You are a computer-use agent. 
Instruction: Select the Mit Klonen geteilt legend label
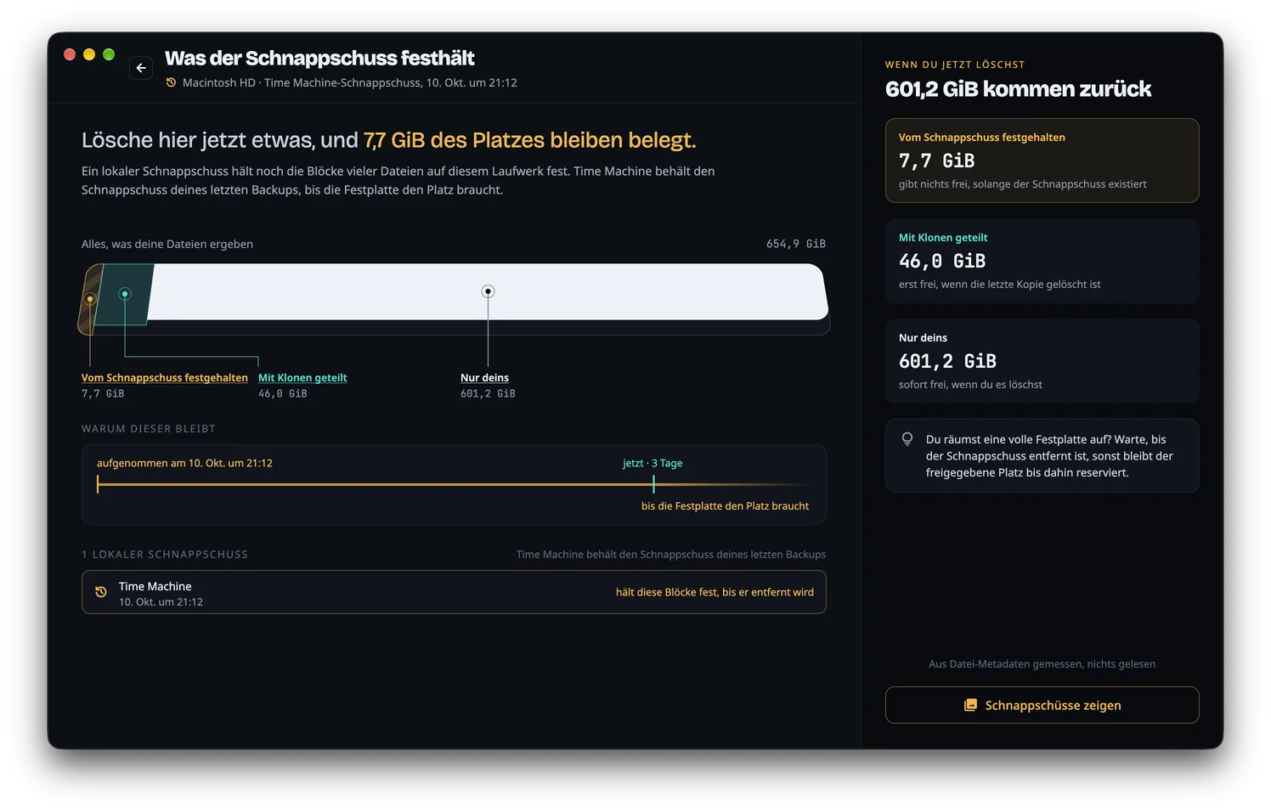coord(302,378)
